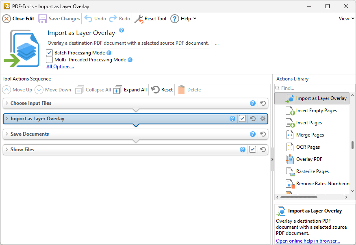This screenshot has width=356, height=245.
Task: Click the Actions Library horizontal scrollbar thumb
Action: tap(299, 197)
